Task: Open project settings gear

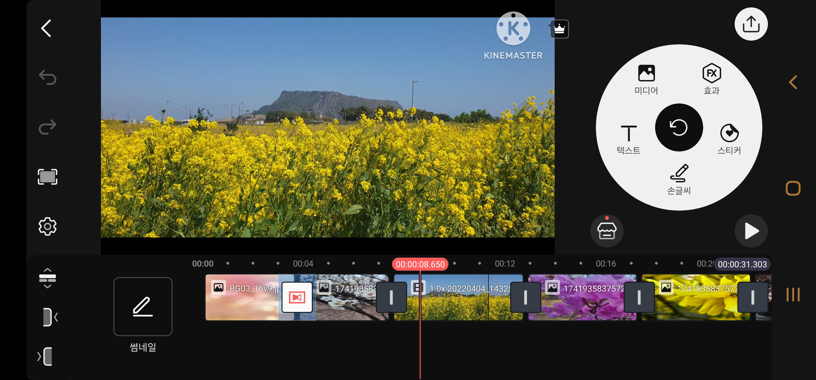Action: [48, 226]
